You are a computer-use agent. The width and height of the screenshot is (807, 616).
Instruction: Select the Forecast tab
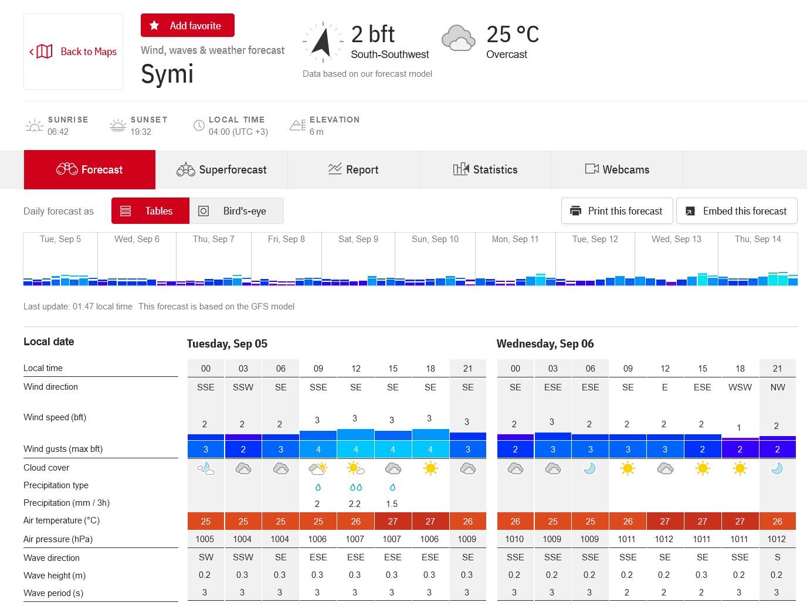click(90, 169)
